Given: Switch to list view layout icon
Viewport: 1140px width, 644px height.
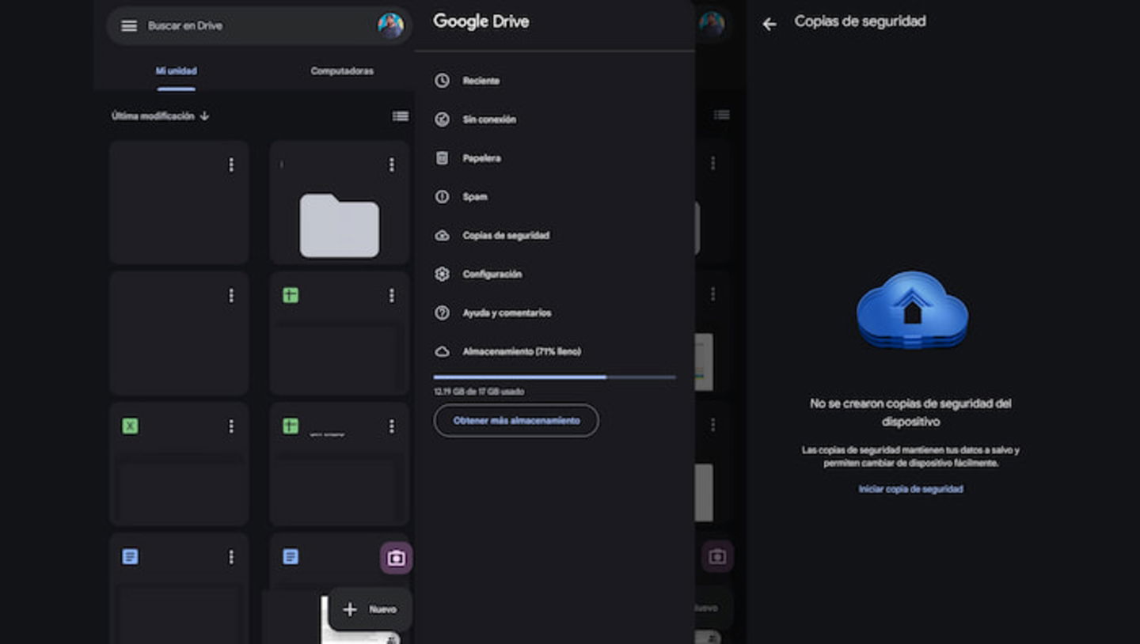Looking at the screenshot, I should [x=401, y=116].
